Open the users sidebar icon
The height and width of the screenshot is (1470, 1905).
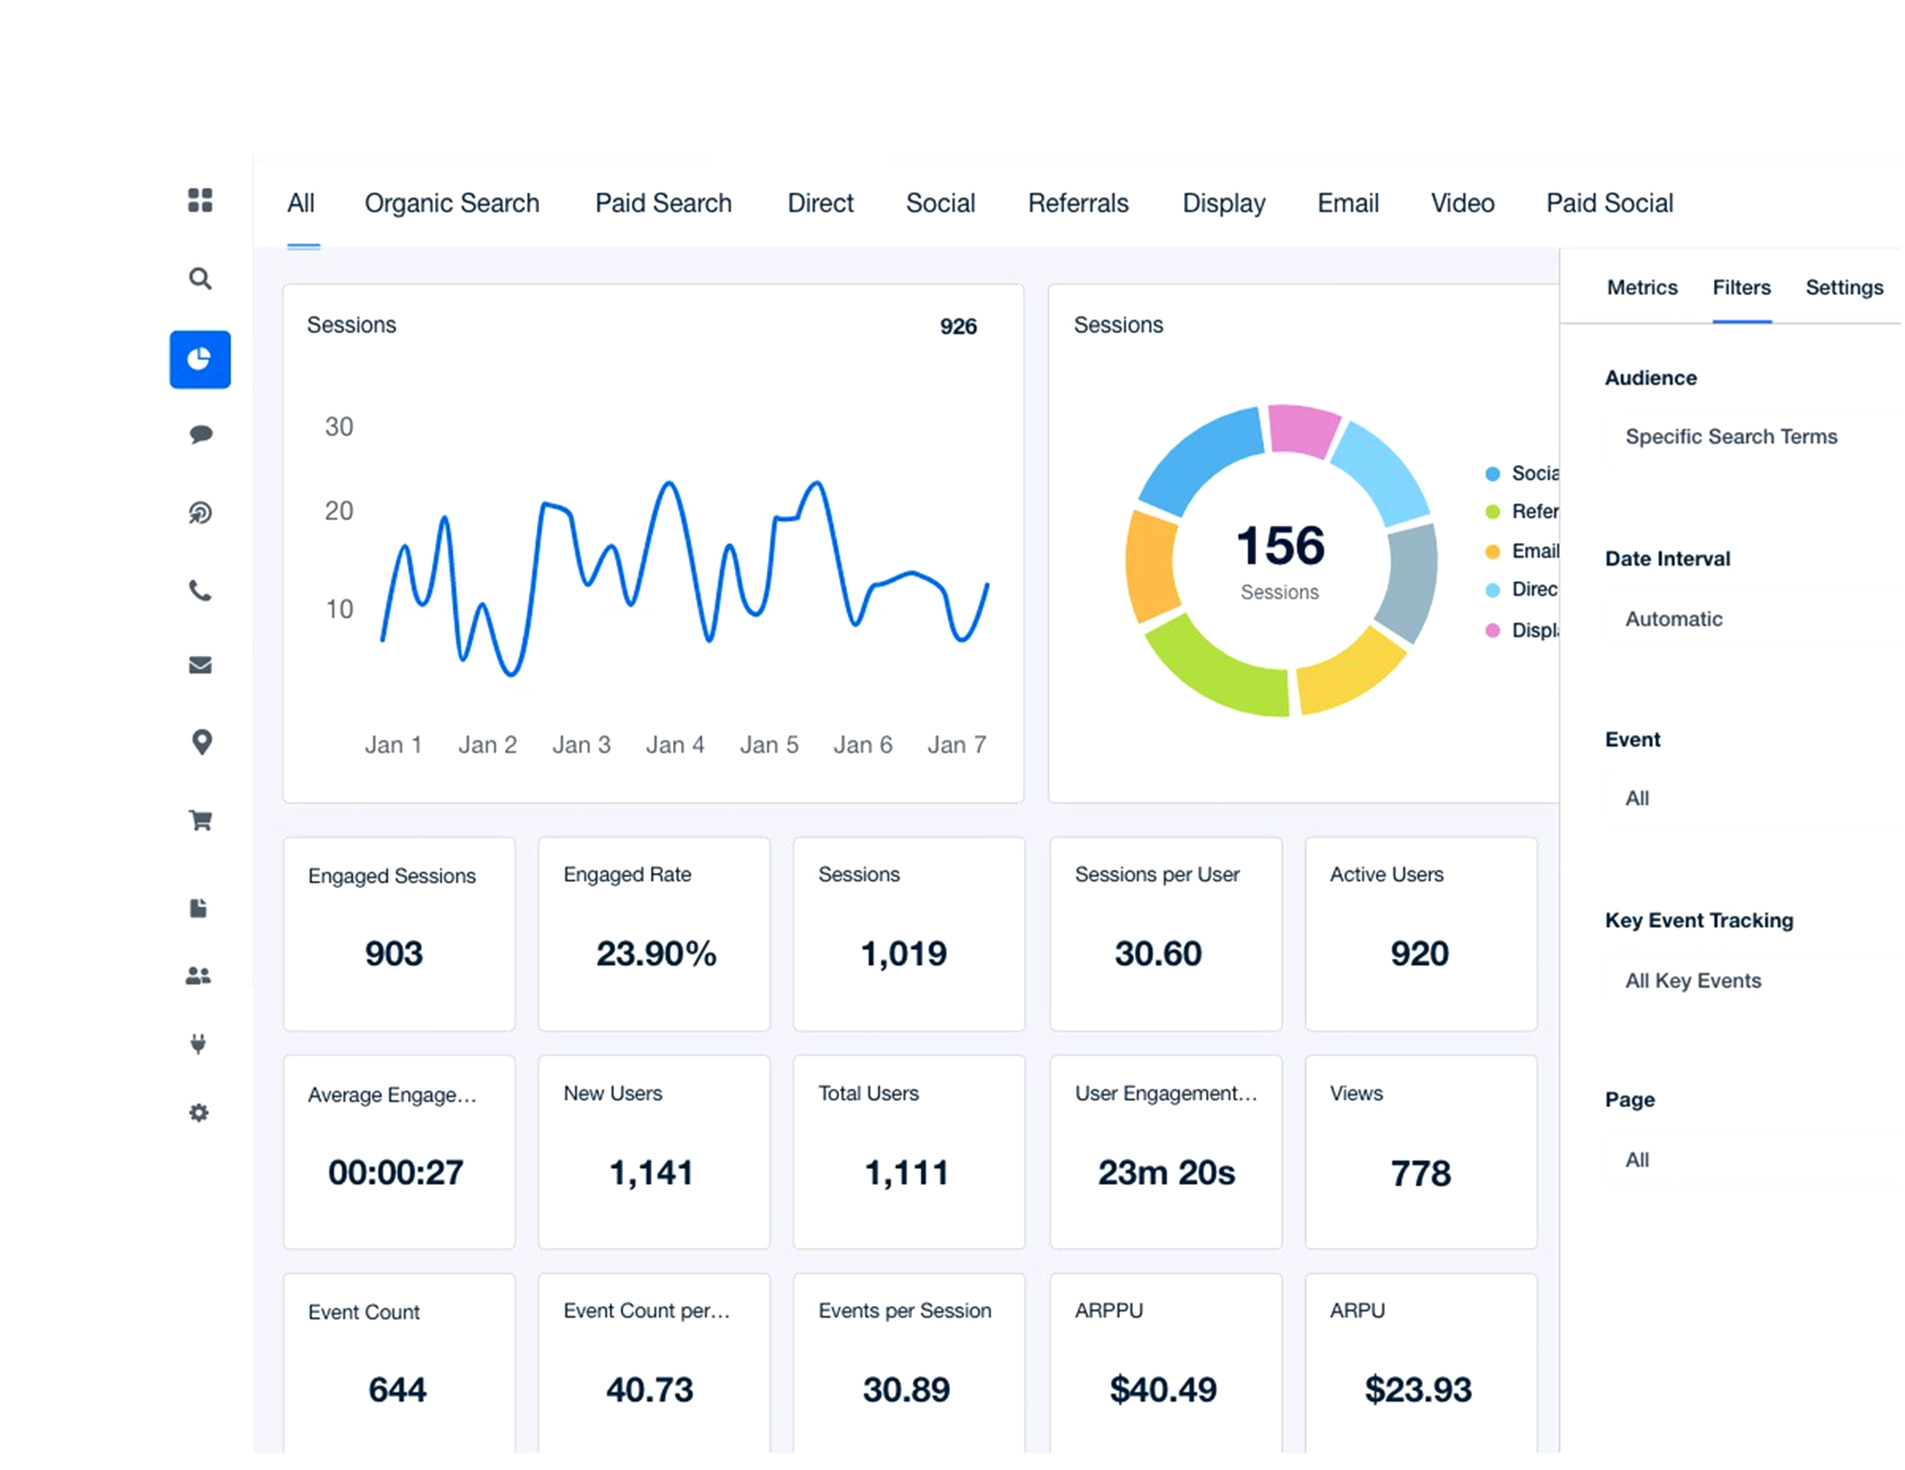(x=199, y=975)
